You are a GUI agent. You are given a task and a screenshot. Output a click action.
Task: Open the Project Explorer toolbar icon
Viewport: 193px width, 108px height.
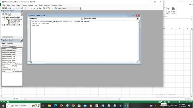click(x=44, y=8)
